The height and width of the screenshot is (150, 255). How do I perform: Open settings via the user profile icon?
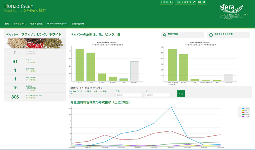pos(204,2)
